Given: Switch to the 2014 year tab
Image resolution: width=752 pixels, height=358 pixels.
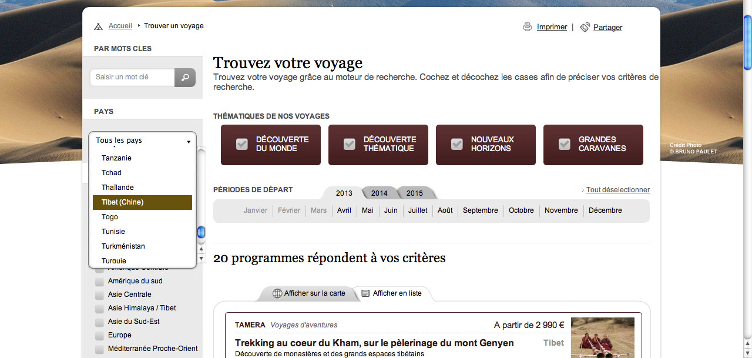Looking at the screenshot, I should [379, 193].
